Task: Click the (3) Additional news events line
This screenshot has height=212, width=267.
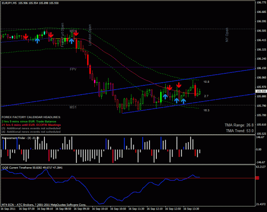Action: click(x=31, y=128)
